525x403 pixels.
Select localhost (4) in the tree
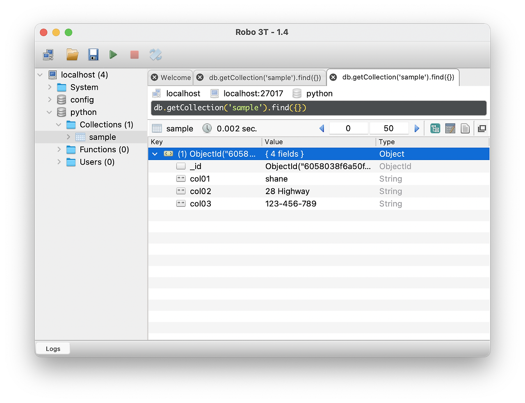(x=84, y=75)
